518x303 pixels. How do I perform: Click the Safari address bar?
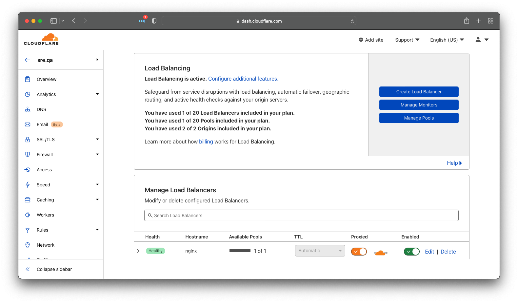click(x=259, y=21)
